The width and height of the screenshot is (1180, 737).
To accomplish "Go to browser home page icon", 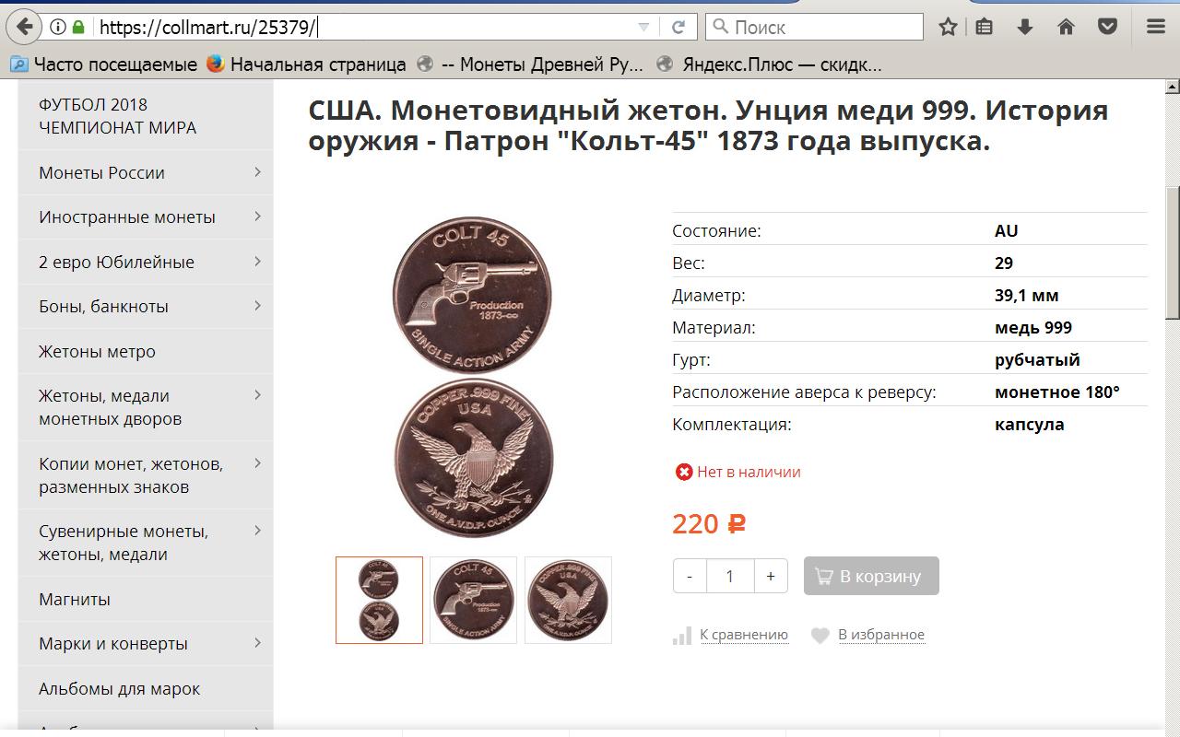I will [1067, 27].
